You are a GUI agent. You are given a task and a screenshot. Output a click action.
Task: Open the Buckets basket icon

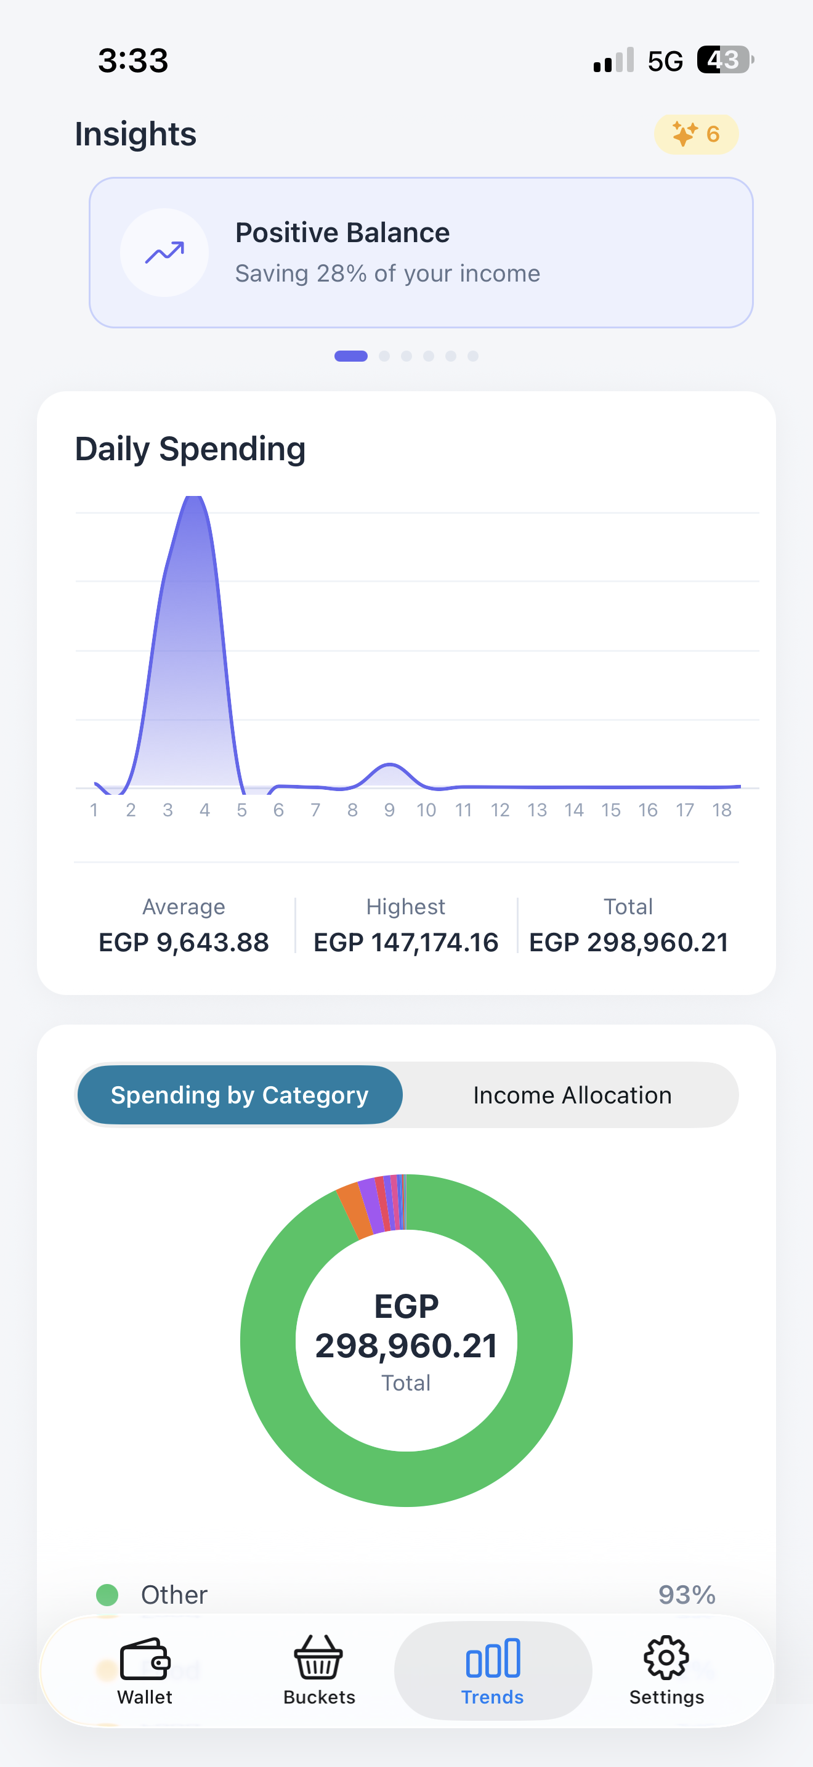tap(319, 1658)
